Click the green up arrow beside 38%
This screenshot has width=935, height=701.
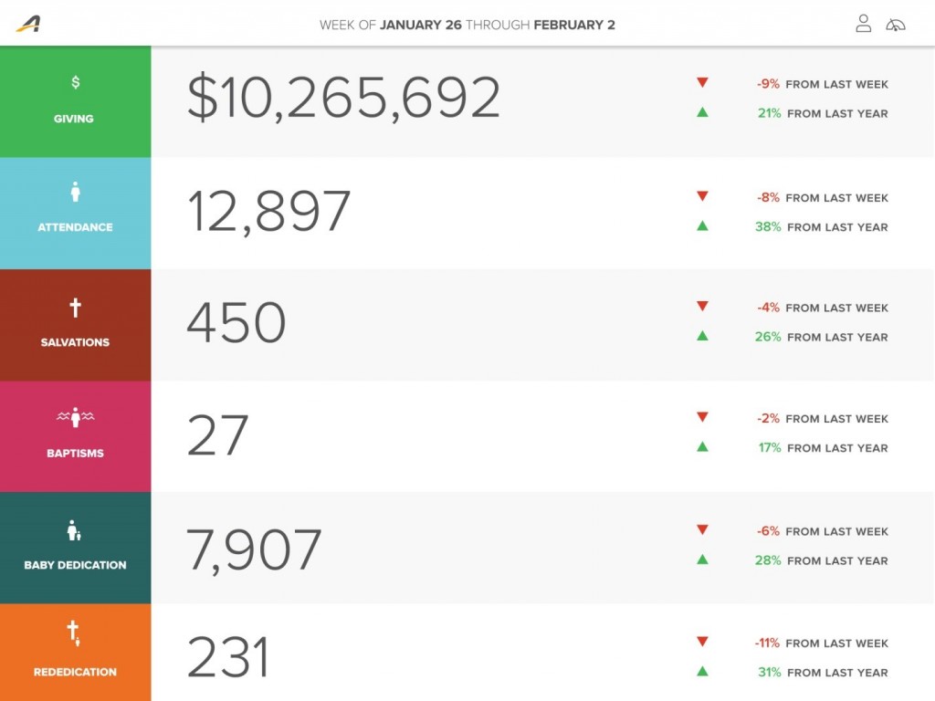pyautogui.click(x=702, y=226)
